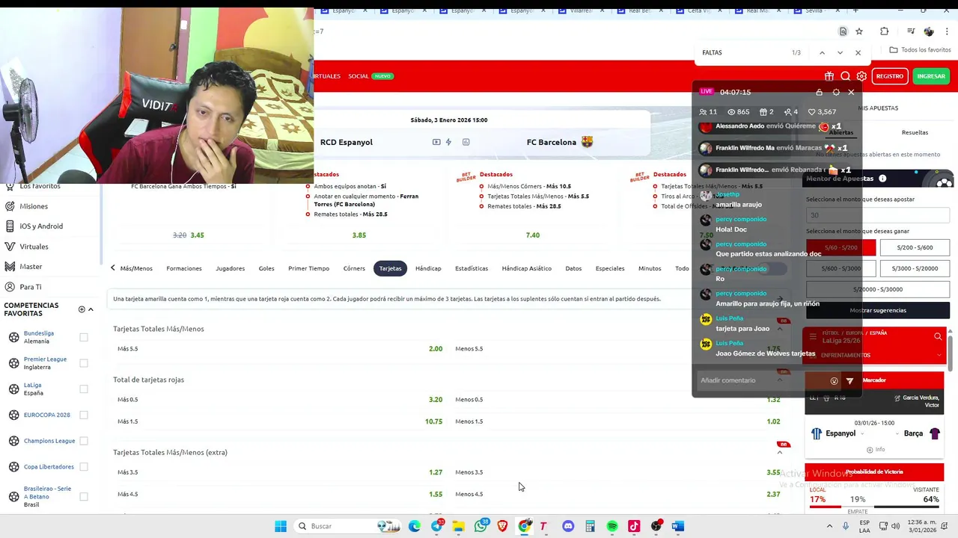Collapse the Tarjetas Totales (extra) market

pos(779,453)
